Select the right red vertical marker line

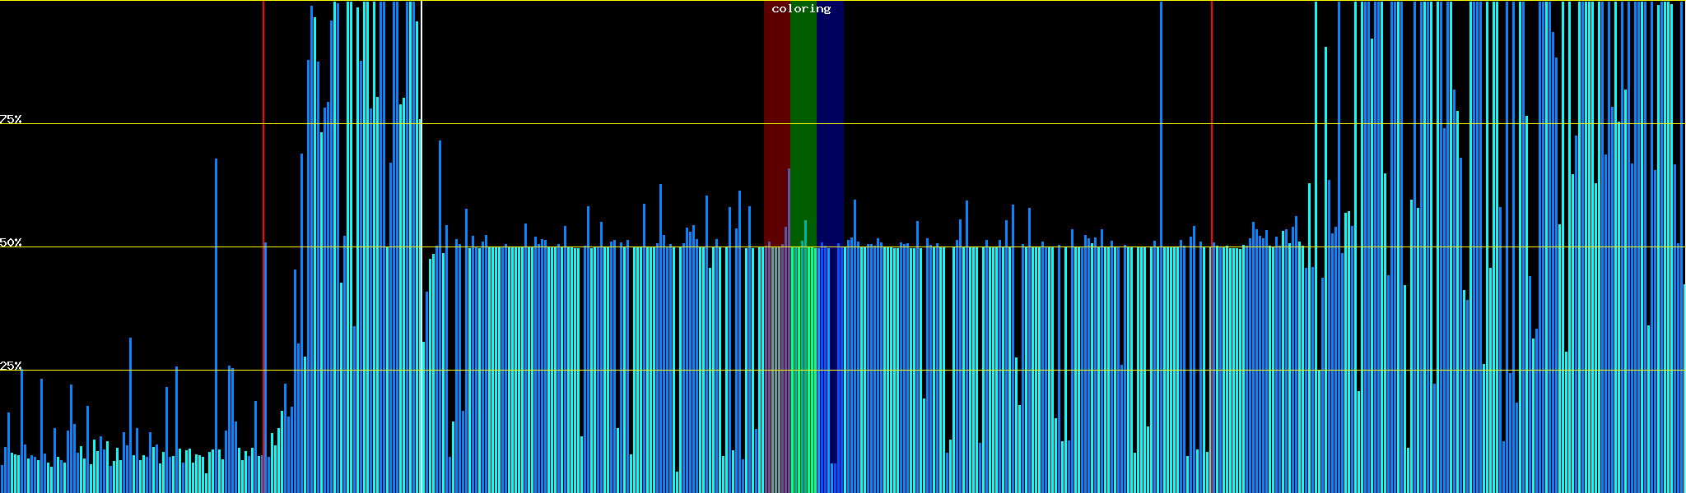pos(1212,123)
